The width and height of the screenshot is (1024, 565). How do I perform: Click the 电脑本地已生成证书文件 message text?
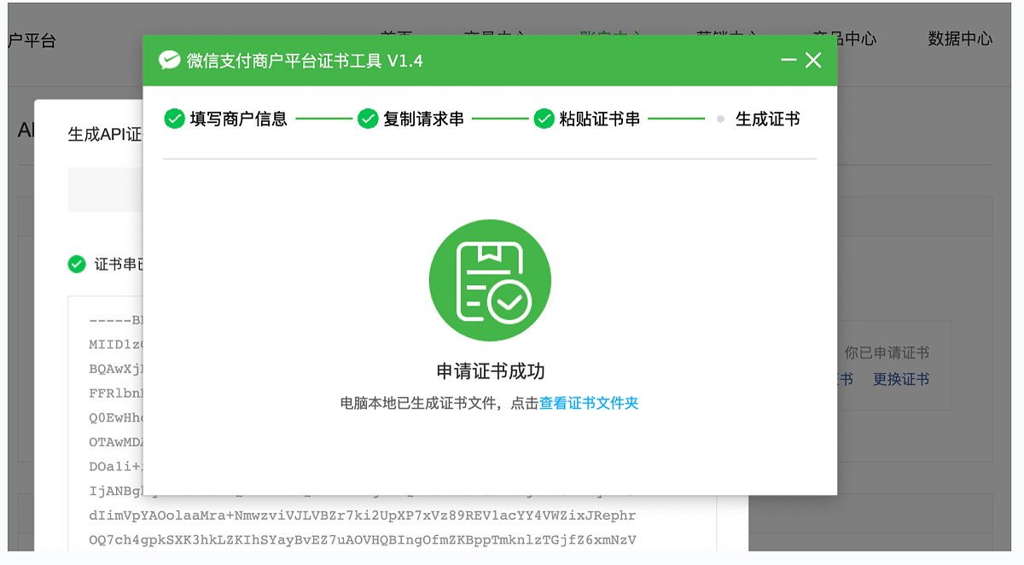point(419,403)
